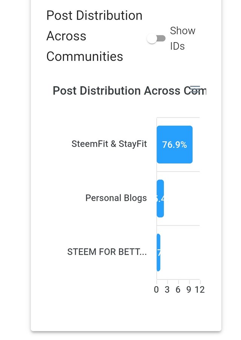Click the 9 tick on the x-axis
Image resolution: width=241 pixels, height=340 pixels.
pos(189,290)
